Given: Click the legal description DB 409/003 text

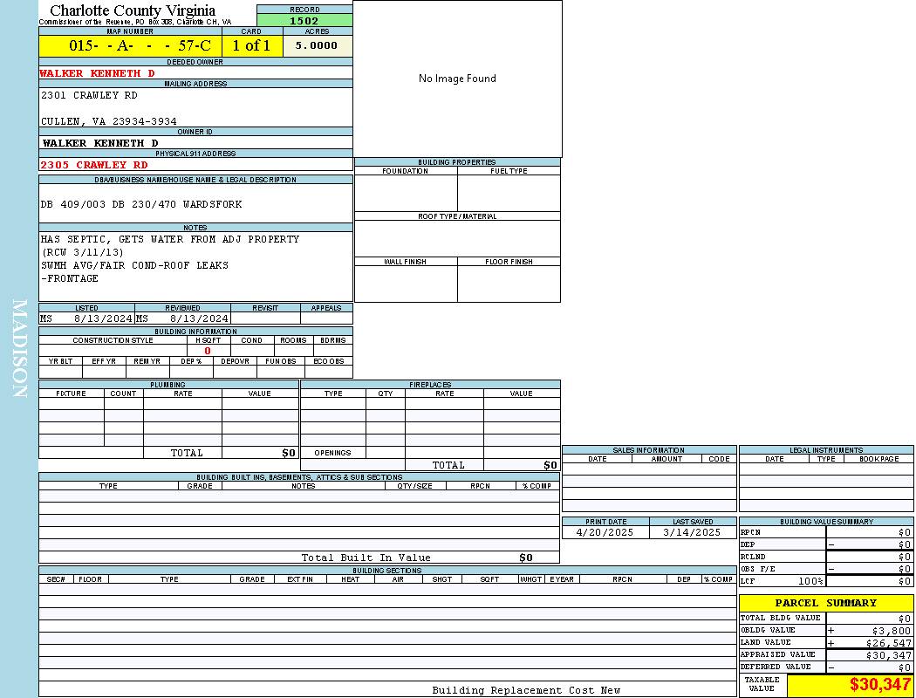Looking at the screenshot, I should click(141, 204).
